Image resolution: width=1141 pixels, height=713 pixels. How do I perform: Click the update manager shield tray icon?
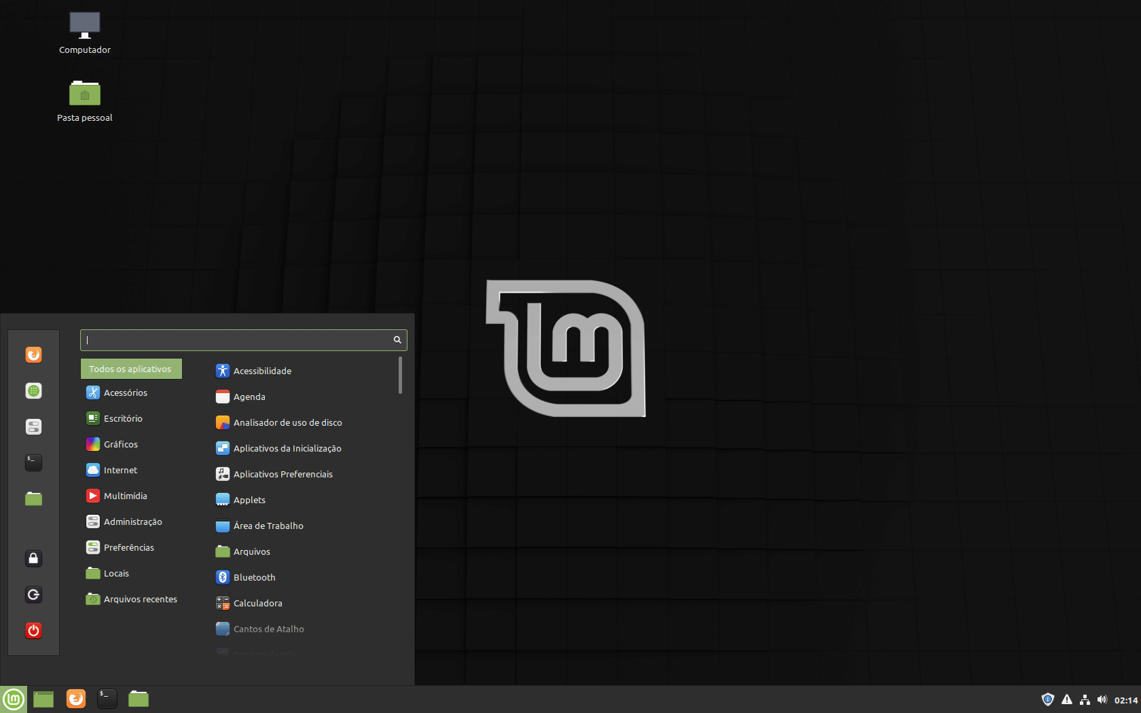tap(1048, 699)
